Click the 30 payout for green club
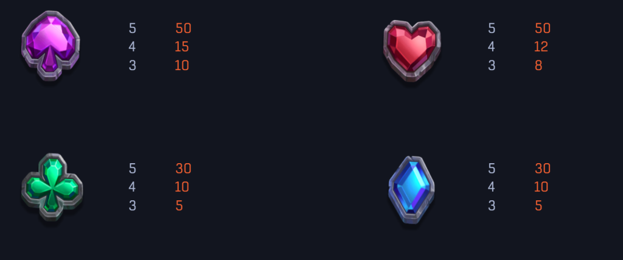The height and width of the screenshot is (260, 623). coord(183,169)
